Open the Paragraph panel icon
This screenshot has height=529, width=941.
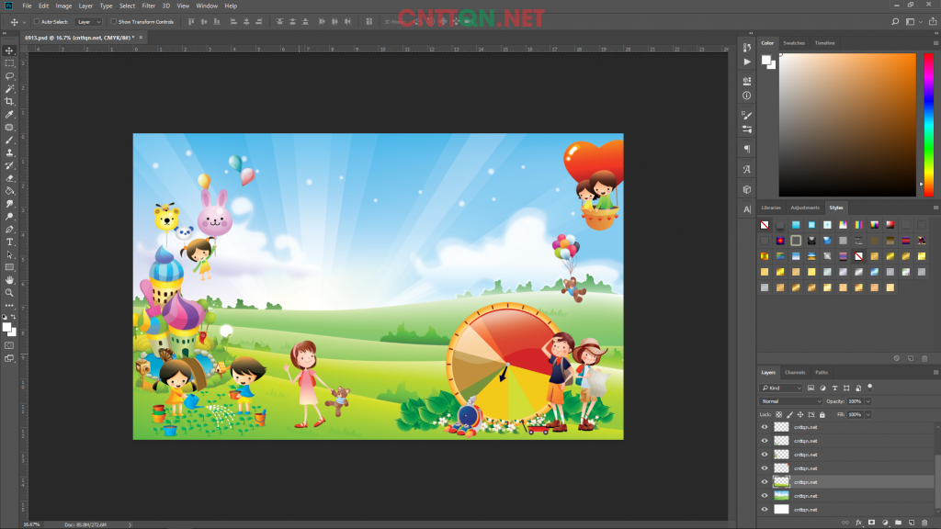pyautogui.click(x=746, y=149)
